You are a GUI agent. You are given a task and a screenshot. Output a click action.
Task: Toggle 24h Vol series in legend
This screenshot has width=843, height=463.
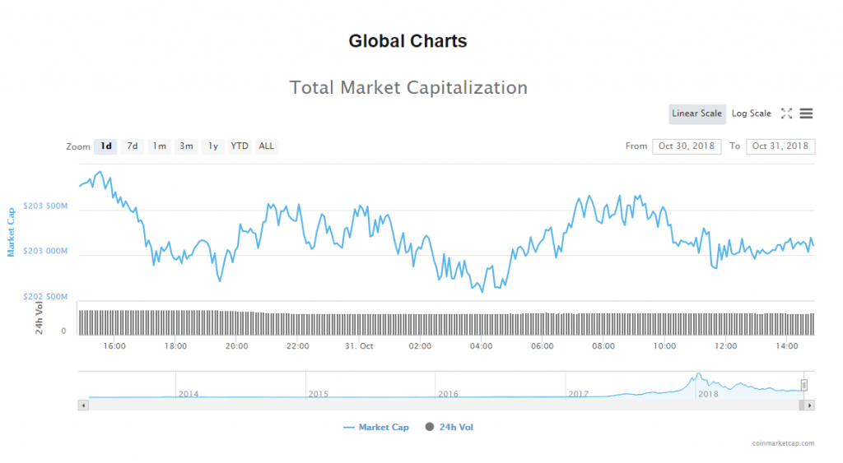pyautogui.click(x=449, y=428)
